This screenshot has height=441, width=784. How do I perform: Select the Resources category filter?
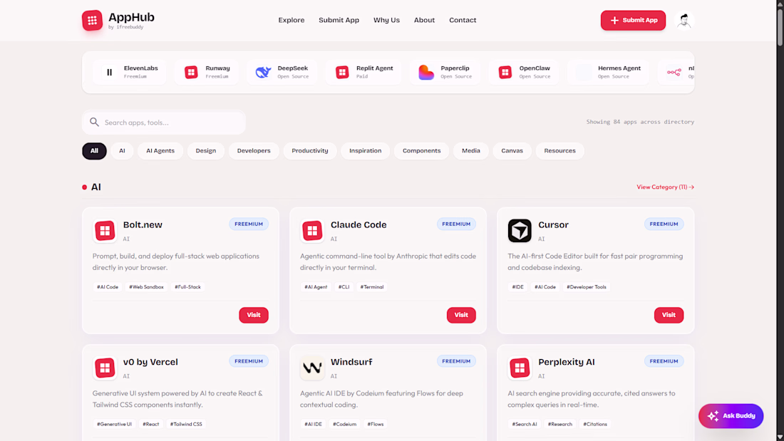tap(559, 150)
